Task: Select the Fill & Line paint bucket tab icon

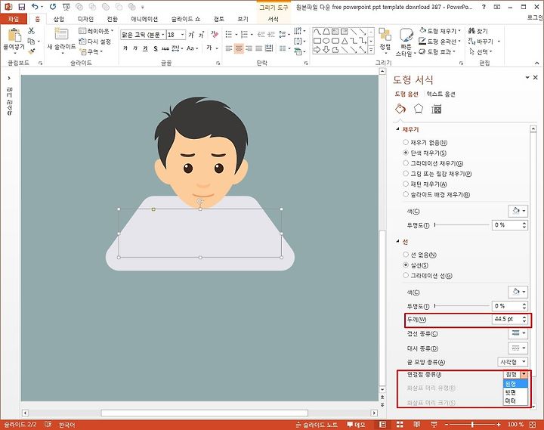Action: coord(400,110)
